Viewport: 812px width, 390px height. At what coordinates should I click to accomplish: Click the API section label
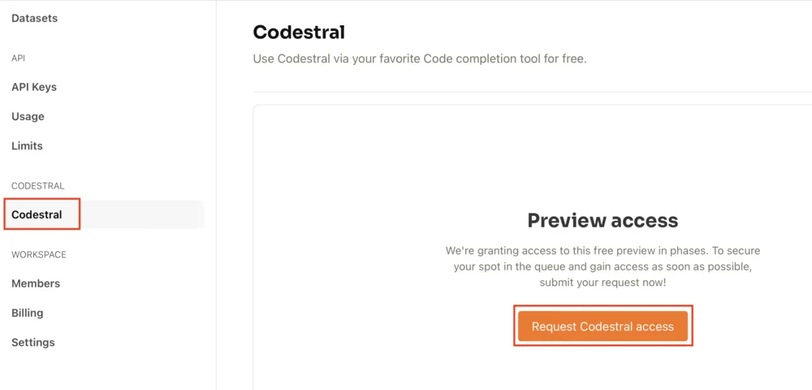(18, 58)
